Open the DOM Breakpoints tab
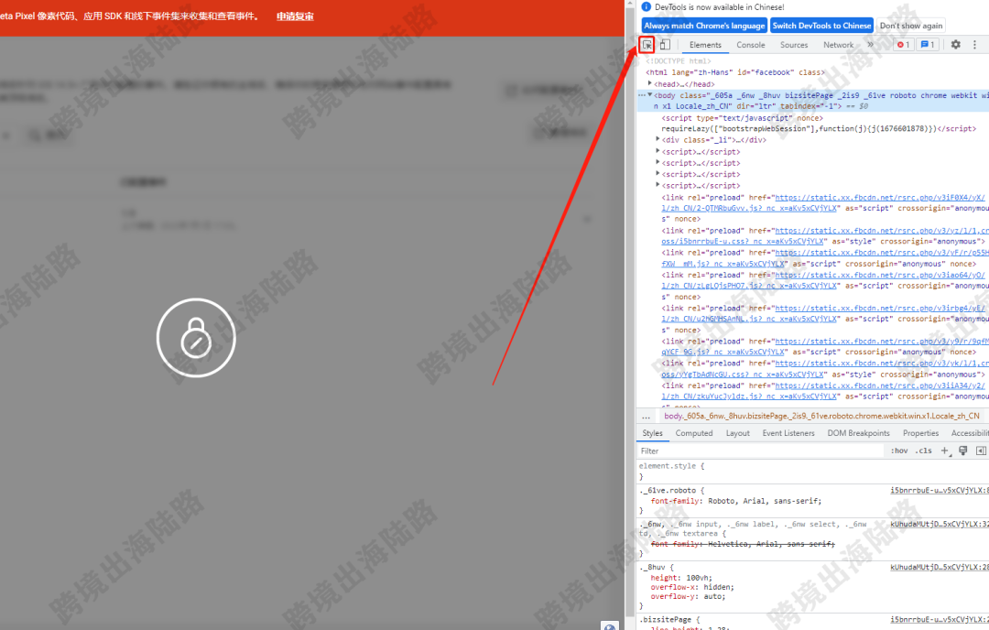 click(858, 433)
